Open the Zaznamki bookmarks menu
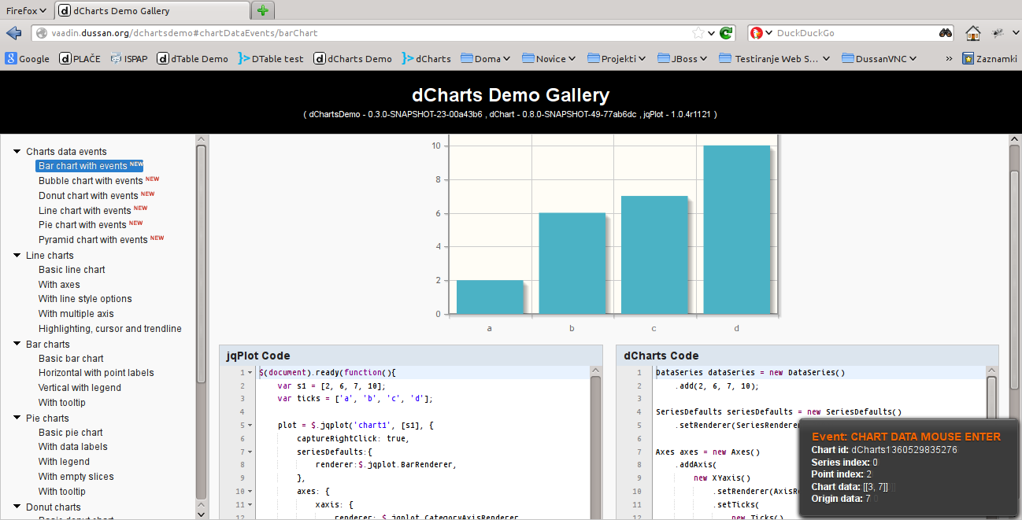This screenshot has height=520, width=1022. pyautogui.click(x=990, y=58)
